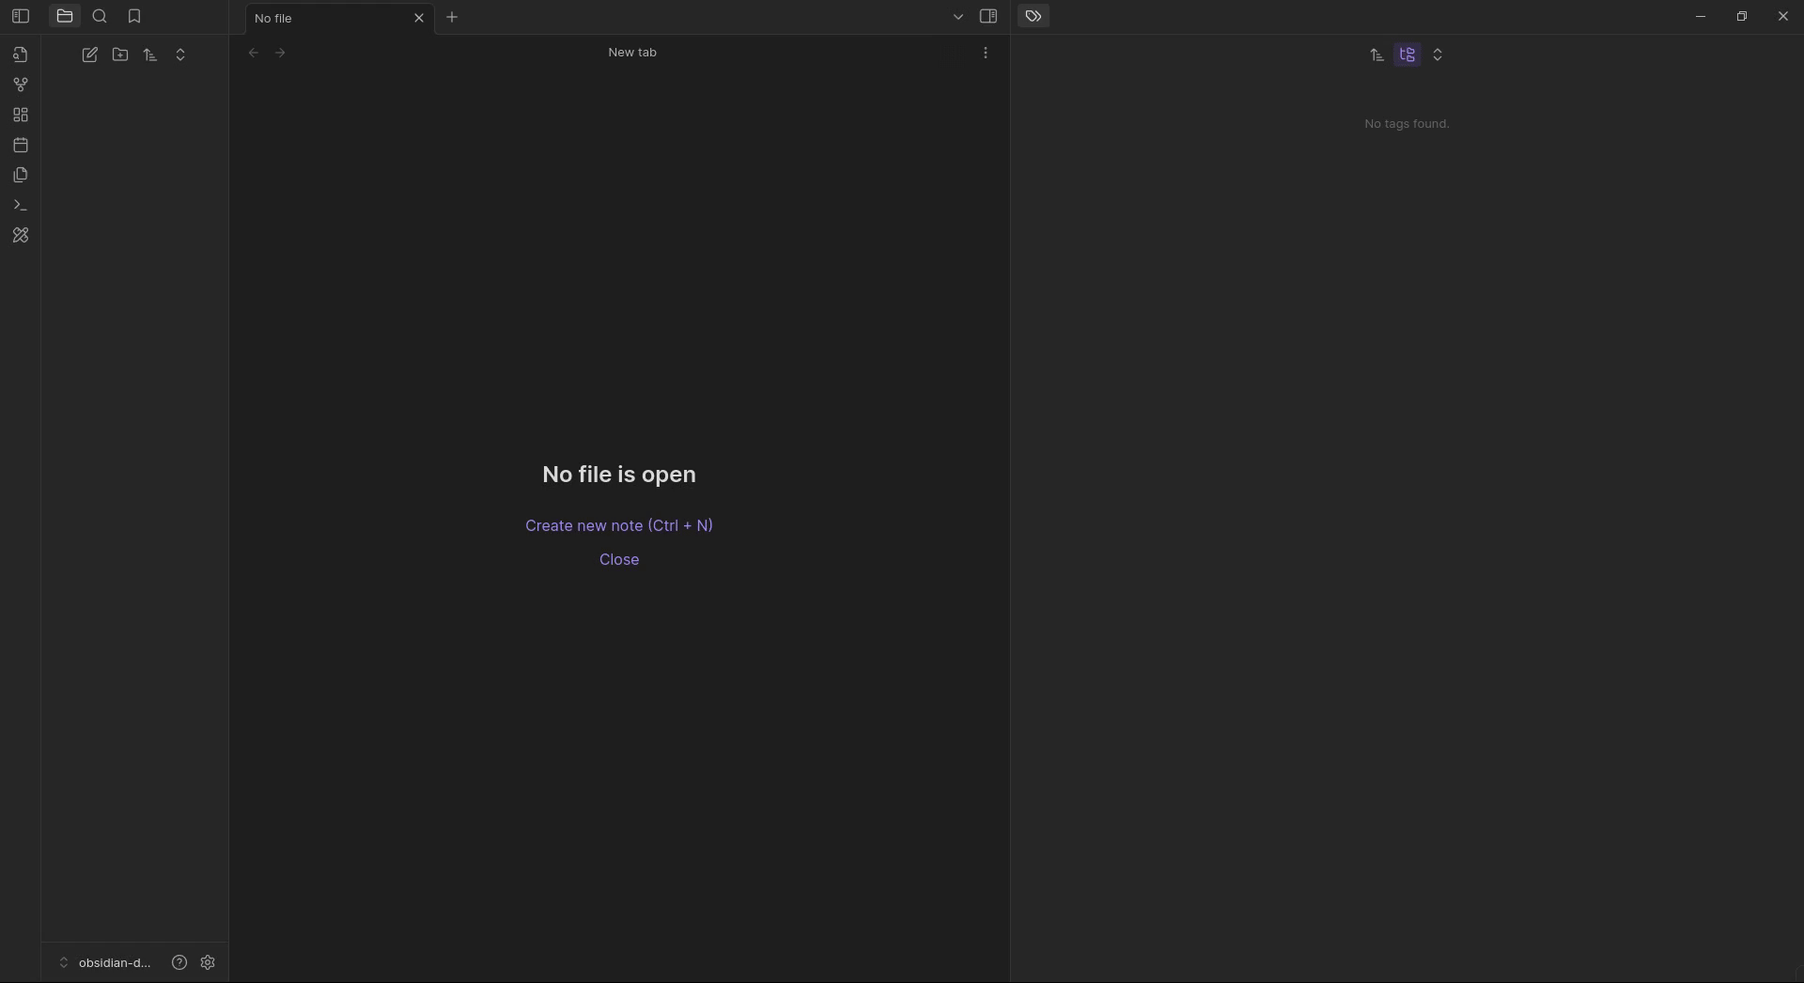Click the Close link under No file is open
1804x983 pixels.
tap(619, 560)
